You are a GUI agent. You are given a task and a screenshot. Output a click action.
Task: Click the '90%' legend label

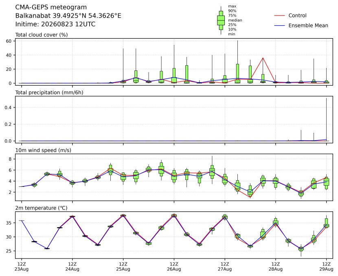[x=232, y=11]
